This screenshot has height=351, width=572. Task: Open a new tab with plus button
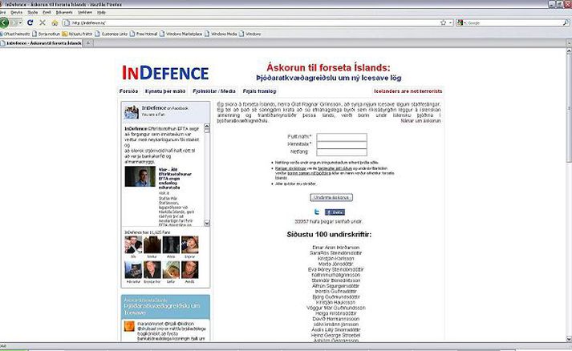click(87, 43)
